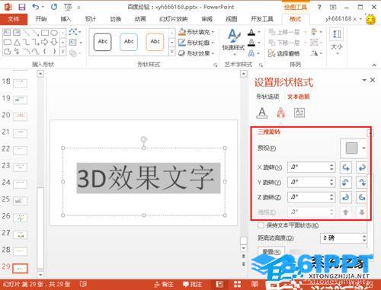Toggle 保持文本平面状态 checkbox
The height and width of the screenshot is (290, 381).
(261, 225)
